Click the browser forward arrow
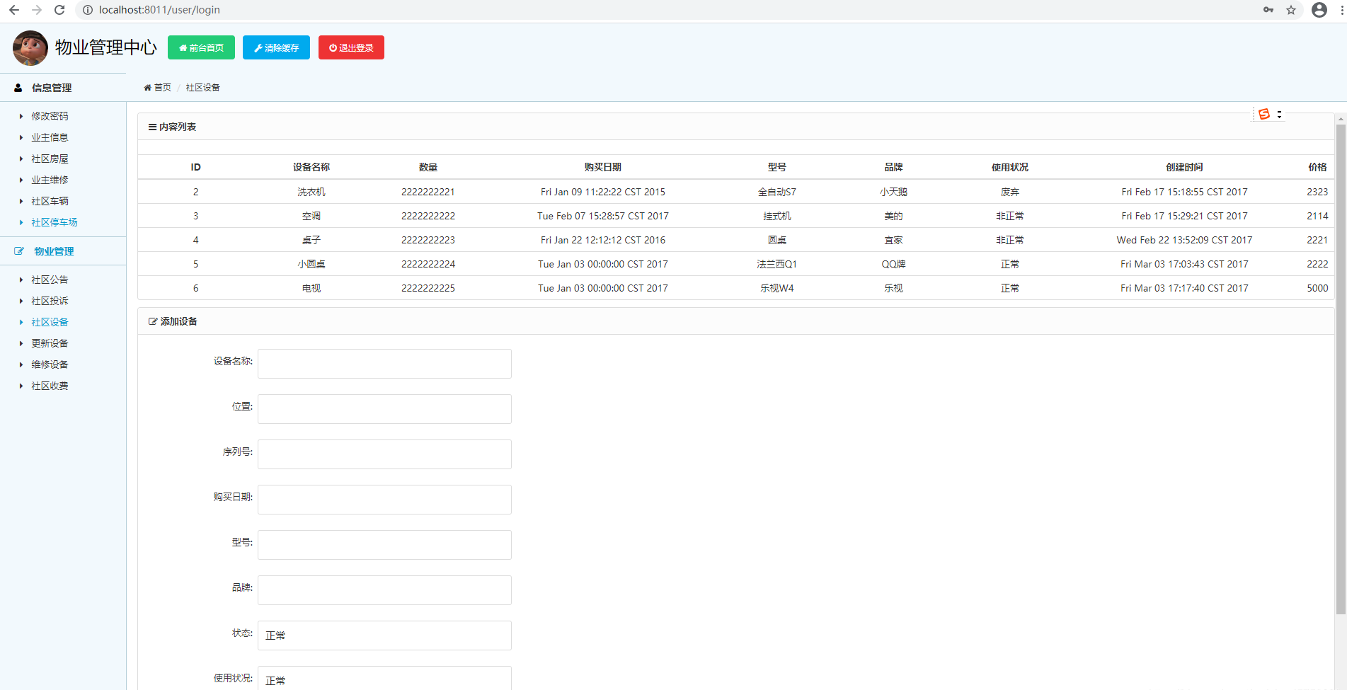This screenshot has height=690, width=1347. [37, 10]
